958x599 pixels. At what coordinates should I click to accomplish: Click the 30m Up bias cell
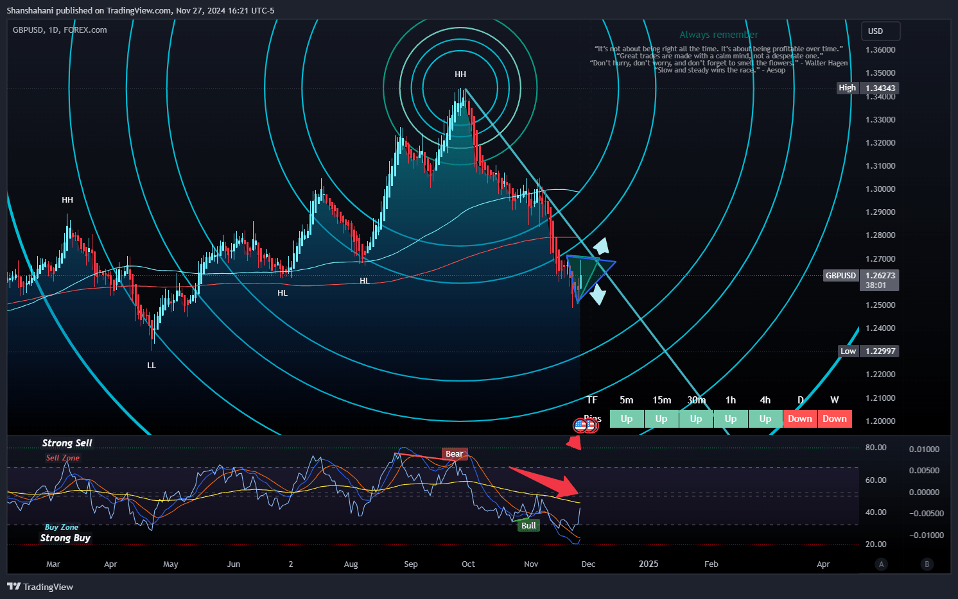pyautogui.click(x=696, y=419)
